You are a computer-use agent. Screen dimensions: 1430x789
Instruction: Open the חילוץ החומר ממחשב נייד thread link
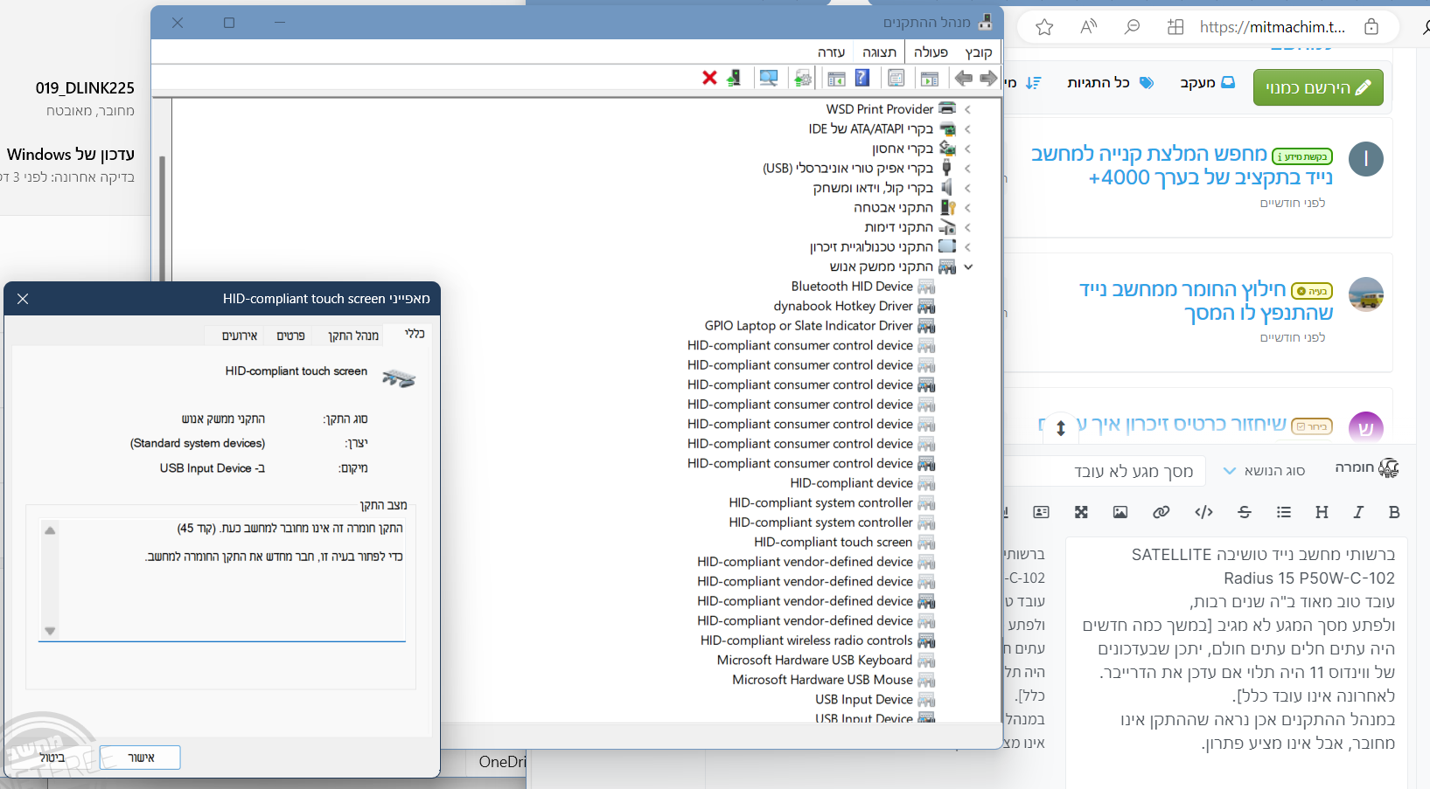(1206, 301)
